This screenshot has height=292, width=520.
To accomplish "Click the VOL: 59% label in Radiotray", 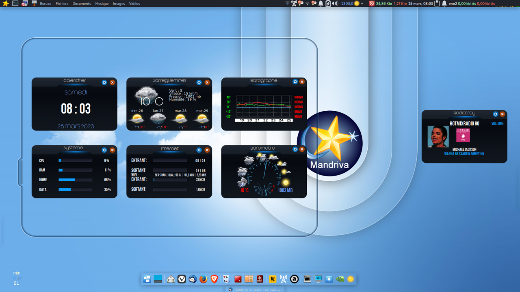I will point(497,123).
